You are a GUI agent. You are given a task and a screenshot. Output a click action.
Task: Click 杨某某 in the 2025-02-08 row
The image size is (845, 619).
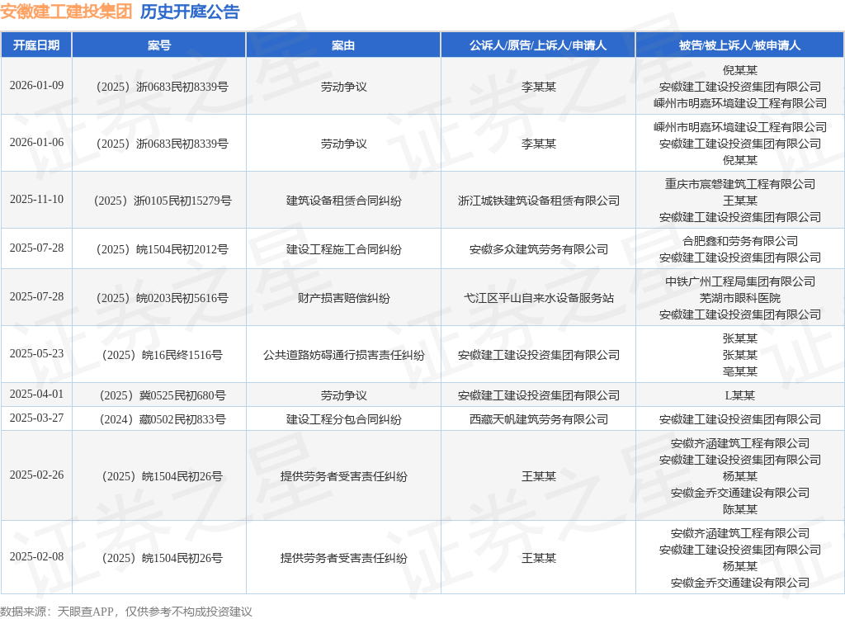pyautogui.click(x=740, y=566)
